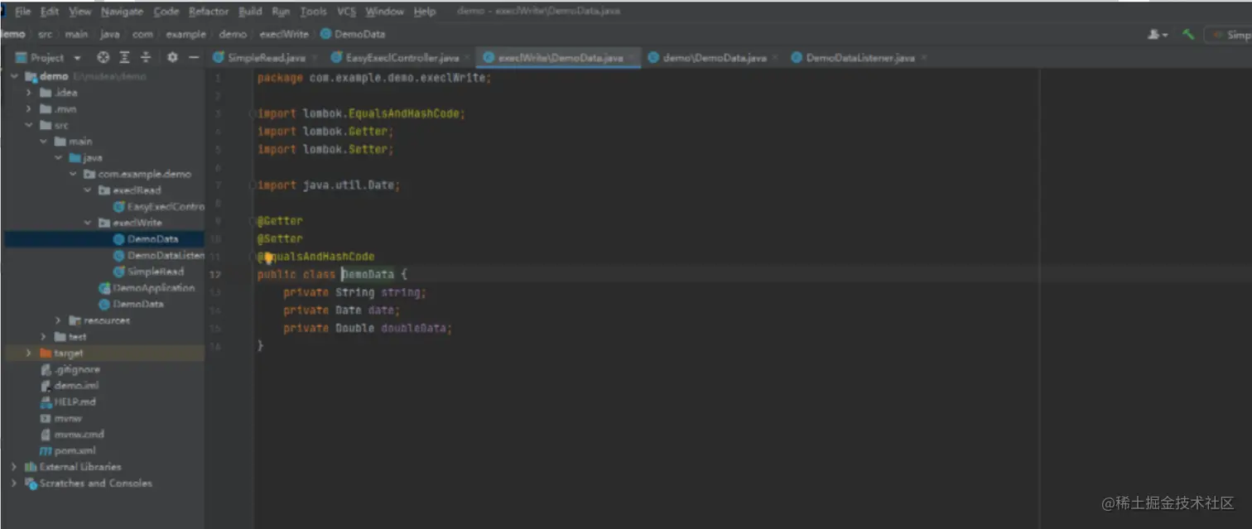Open the Tools menu
Viewport: 1252px width, 529px height.
(313, 12)
